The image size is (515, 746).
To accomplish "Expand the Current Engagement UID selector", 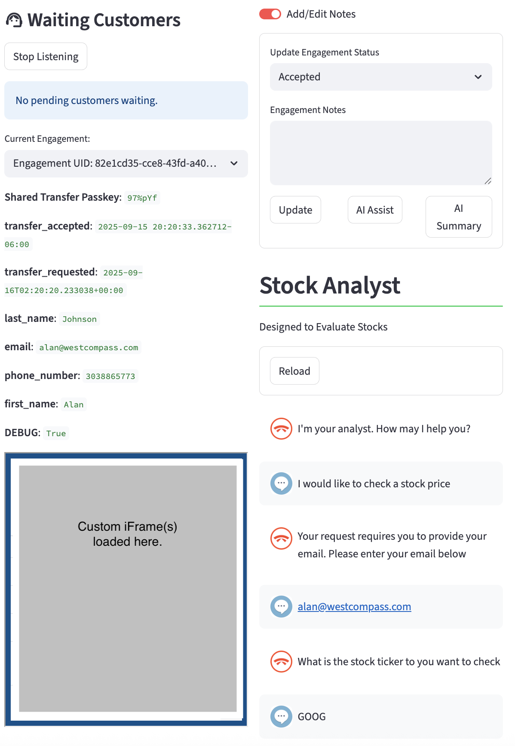I will tap(126, 164).
